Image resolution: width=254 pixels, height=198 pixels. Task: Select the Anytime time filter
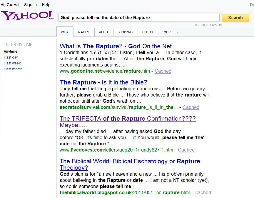[x=11, y=51]
